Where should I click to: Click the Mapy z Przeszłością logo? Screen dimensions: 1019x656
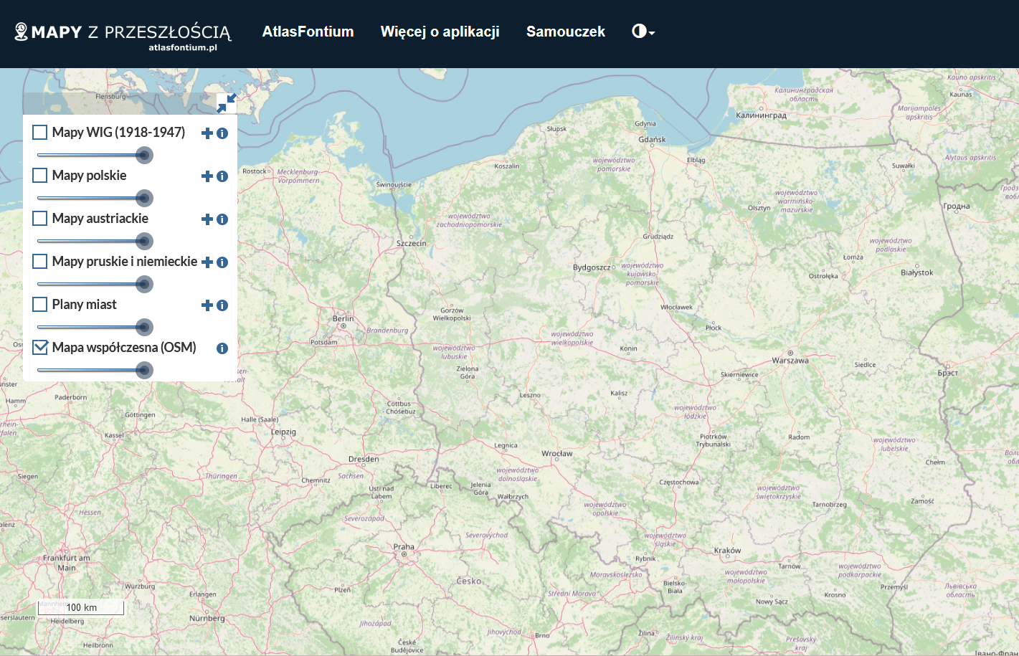123,36
